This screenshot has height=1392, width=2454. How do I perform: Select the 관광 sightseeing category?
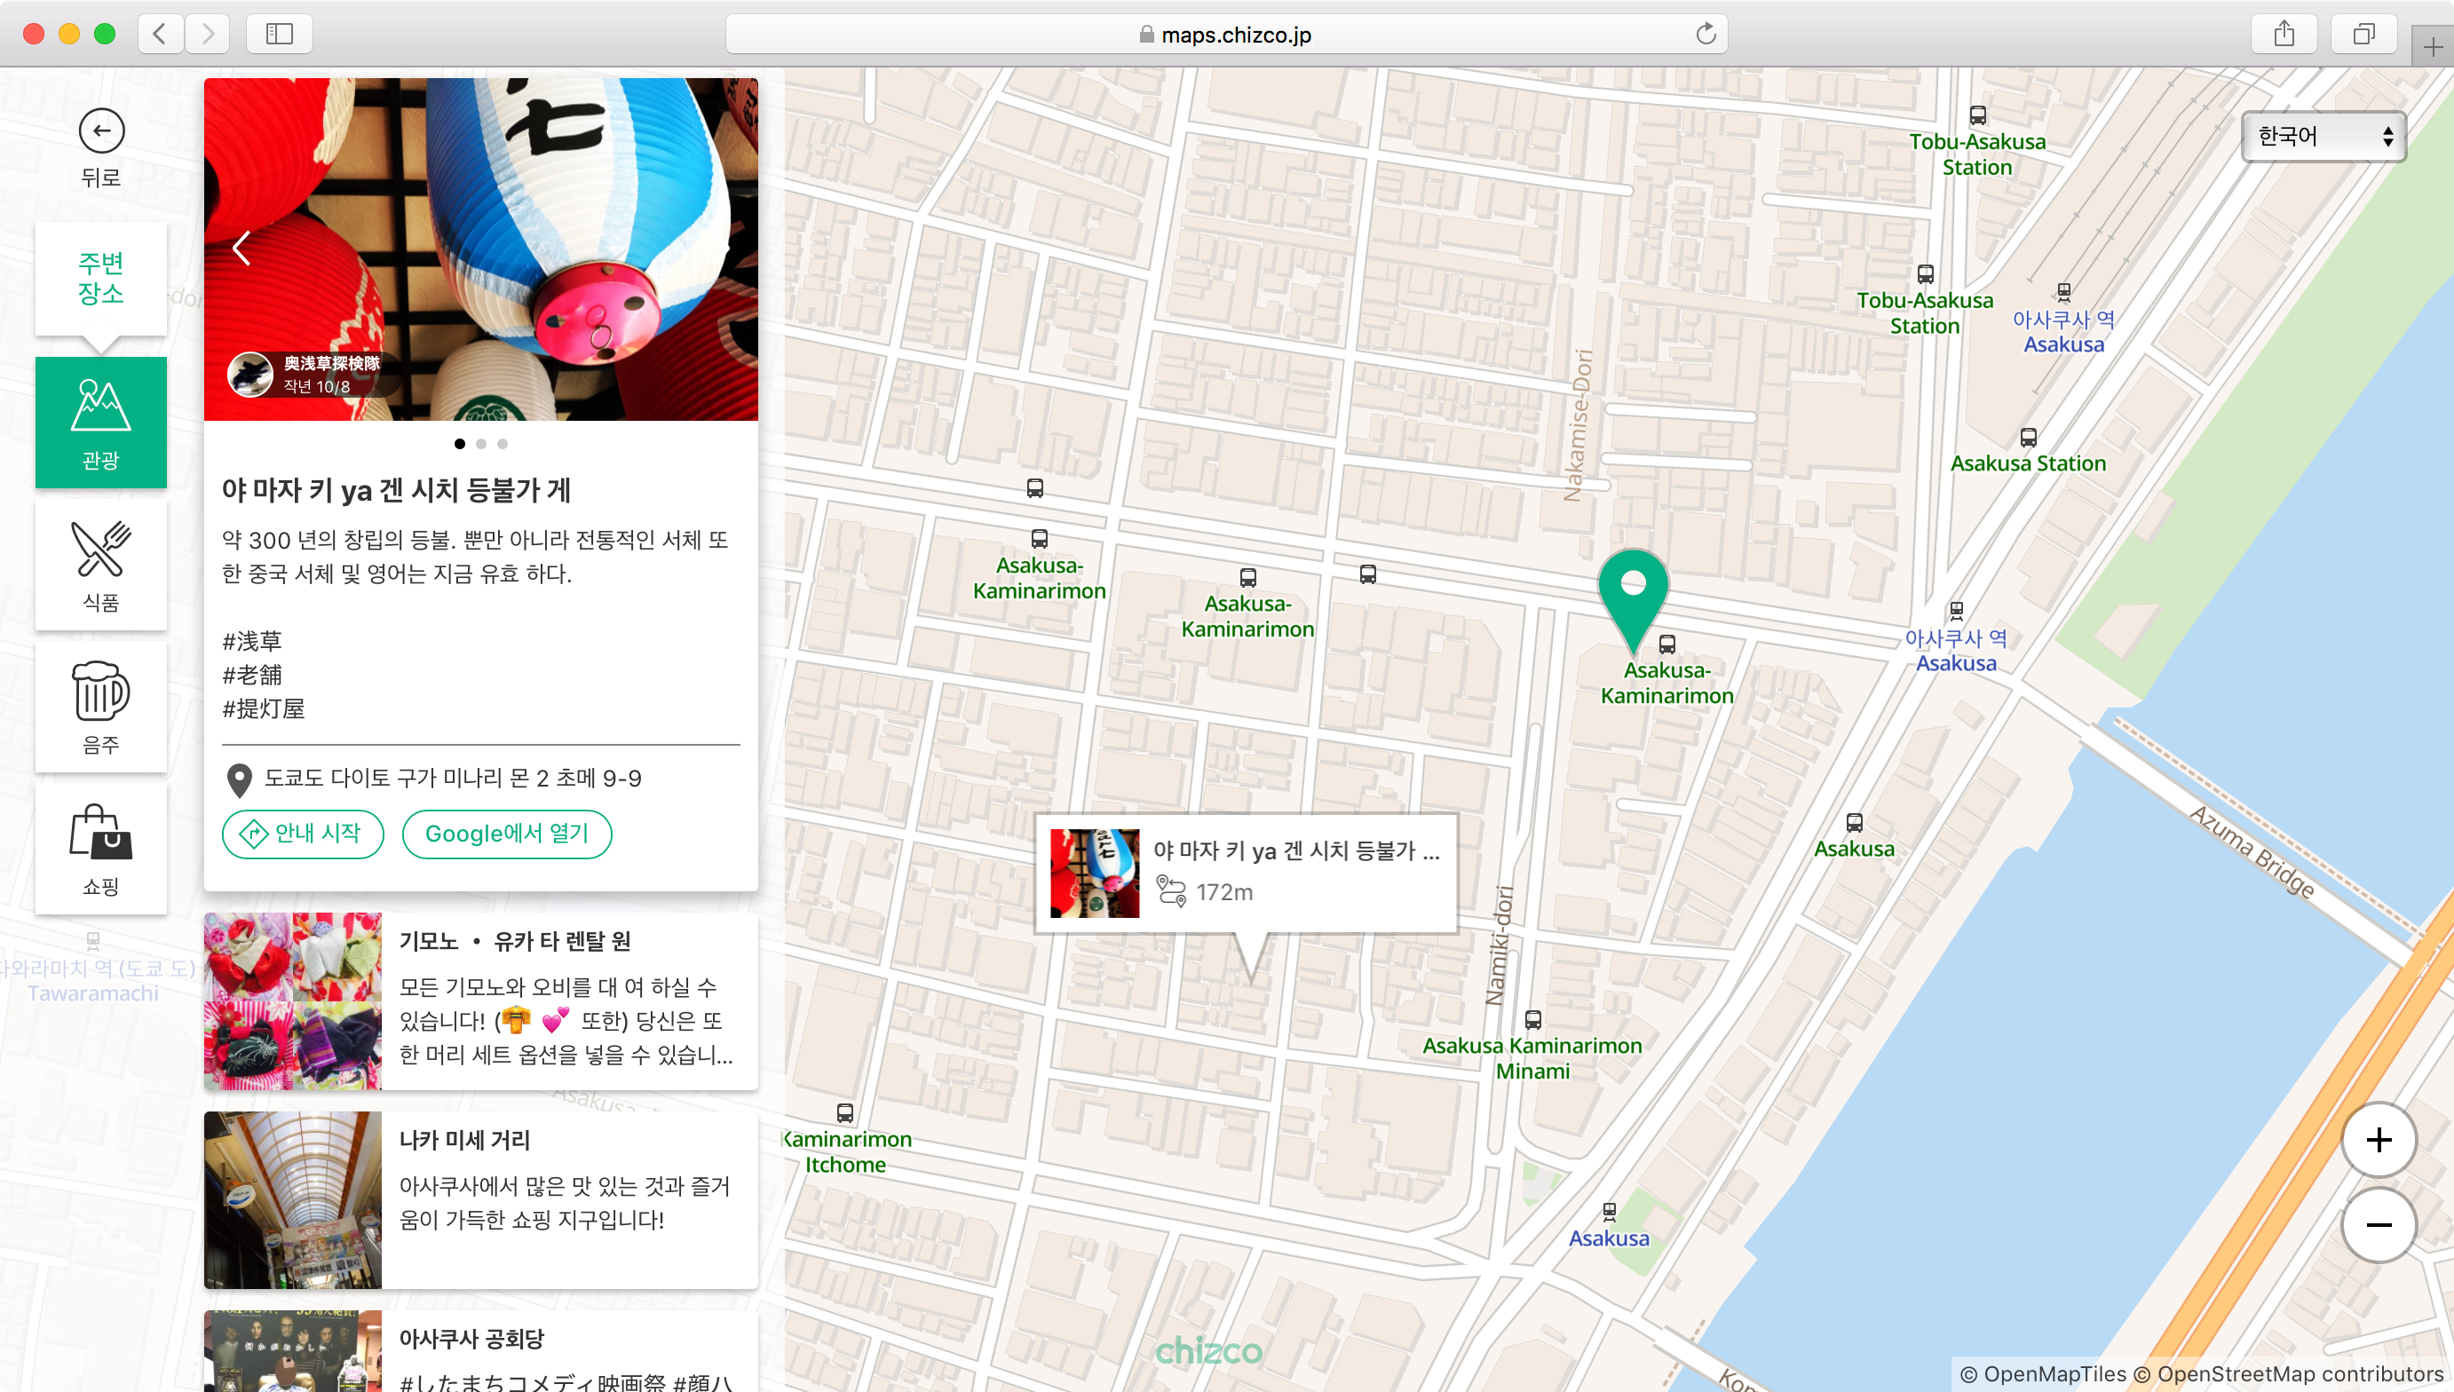[x=100, y=423]
